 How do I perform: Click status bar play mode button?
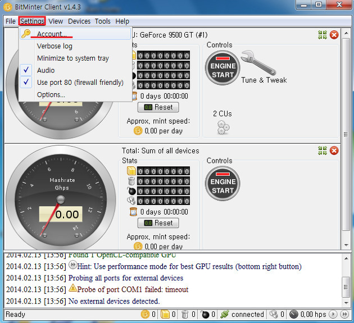333,314
